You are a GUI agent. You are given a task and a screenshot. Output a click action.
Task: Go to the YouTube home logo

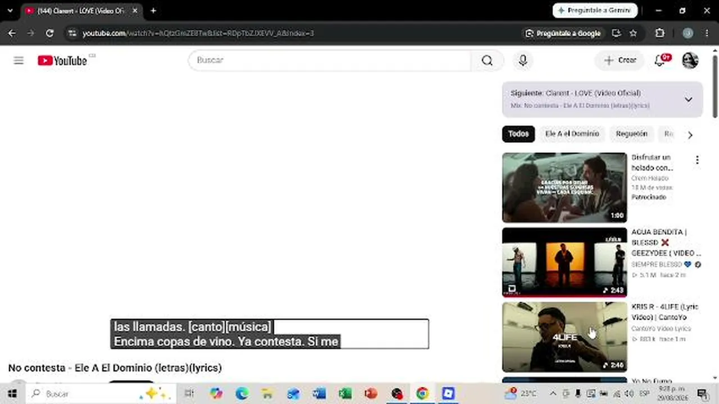[x=62, y=61]
